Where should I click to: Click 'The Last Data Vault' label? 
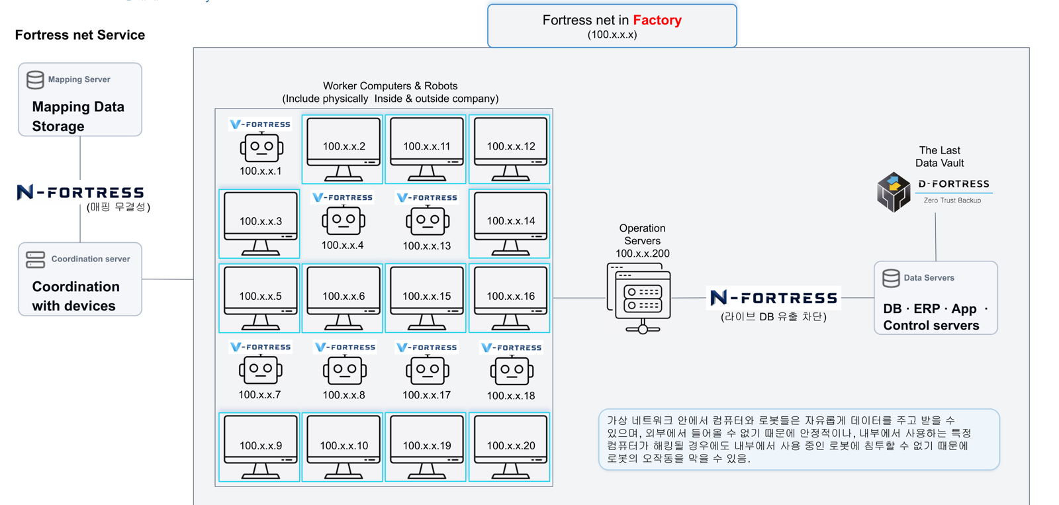[x=939, y=157]
